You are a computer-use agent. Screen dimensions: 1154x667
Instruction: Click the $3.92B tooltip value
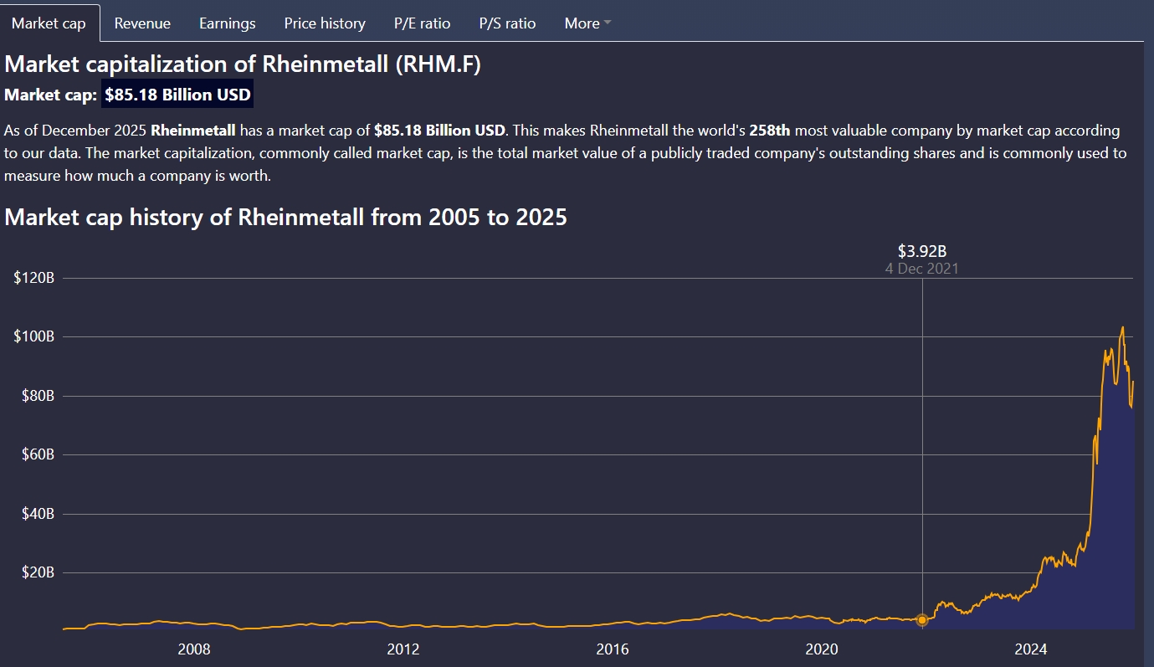pos(922,251)
